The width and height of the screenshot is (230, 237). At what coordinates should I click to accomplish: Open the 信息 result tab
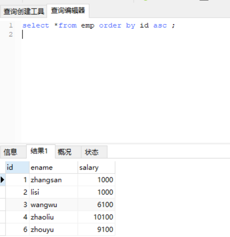[13, 152]
